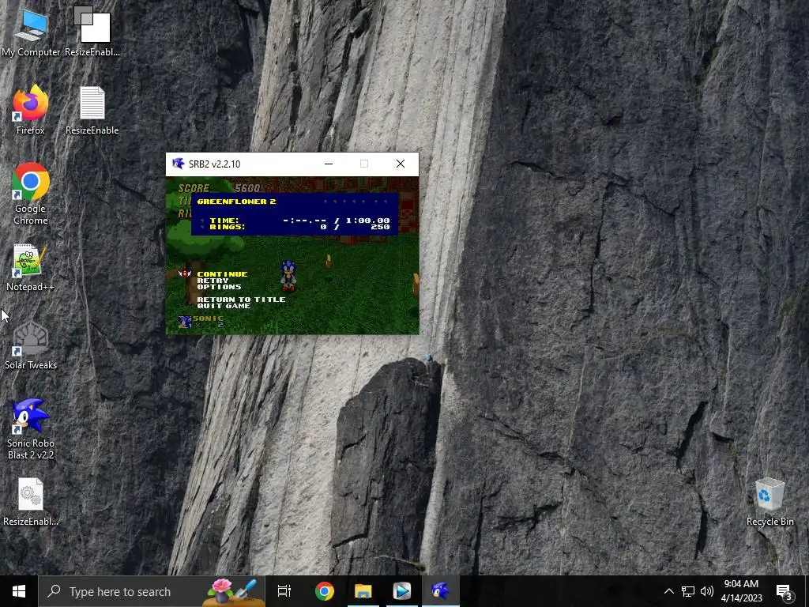Open Google Chrome from the taskbar
Viewport: 809px width, 607px height.
pyautogui.click(x=325, y=591)
